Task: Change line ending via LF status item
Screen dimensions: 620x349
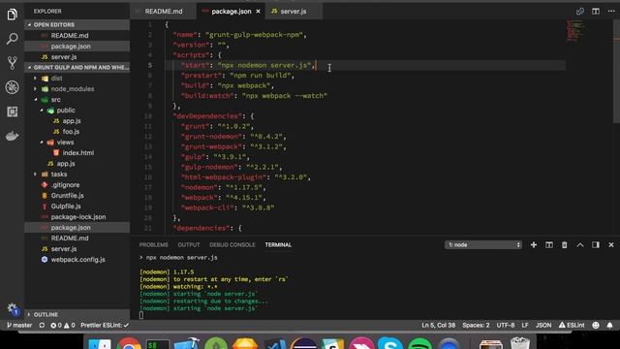Action: [x=525, y=326]
